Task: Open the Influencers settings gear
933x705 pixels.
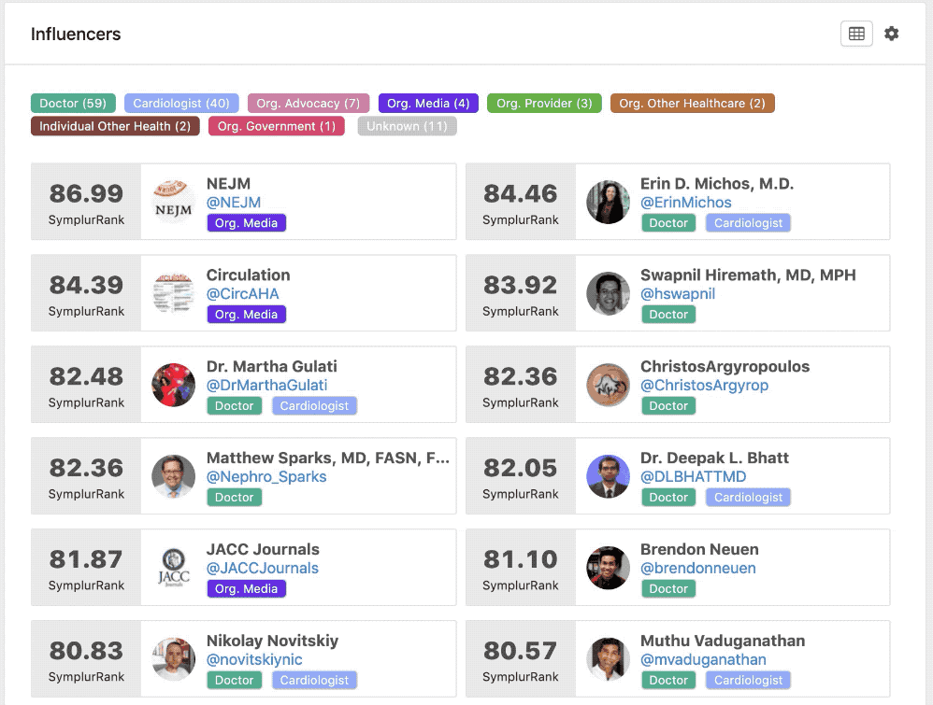Action: [891, 34]
